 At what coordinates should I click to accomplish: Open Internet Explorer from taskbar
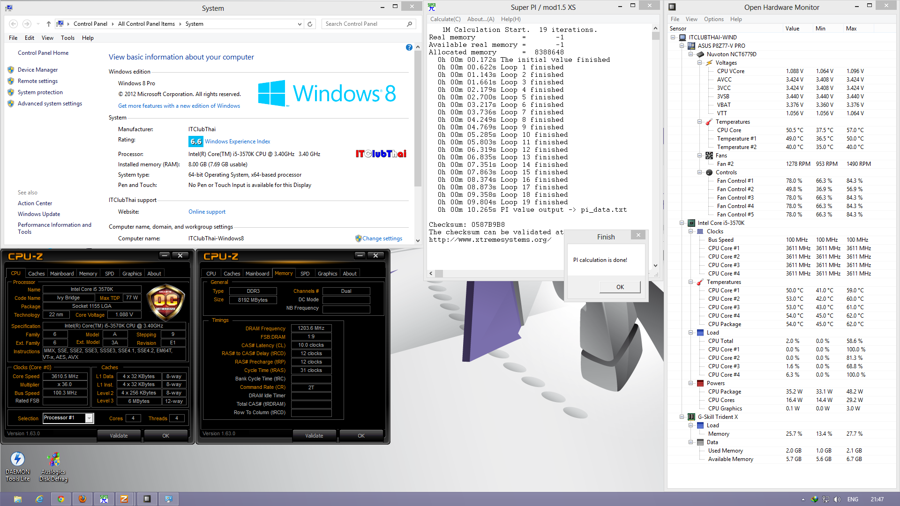point(39,499)
